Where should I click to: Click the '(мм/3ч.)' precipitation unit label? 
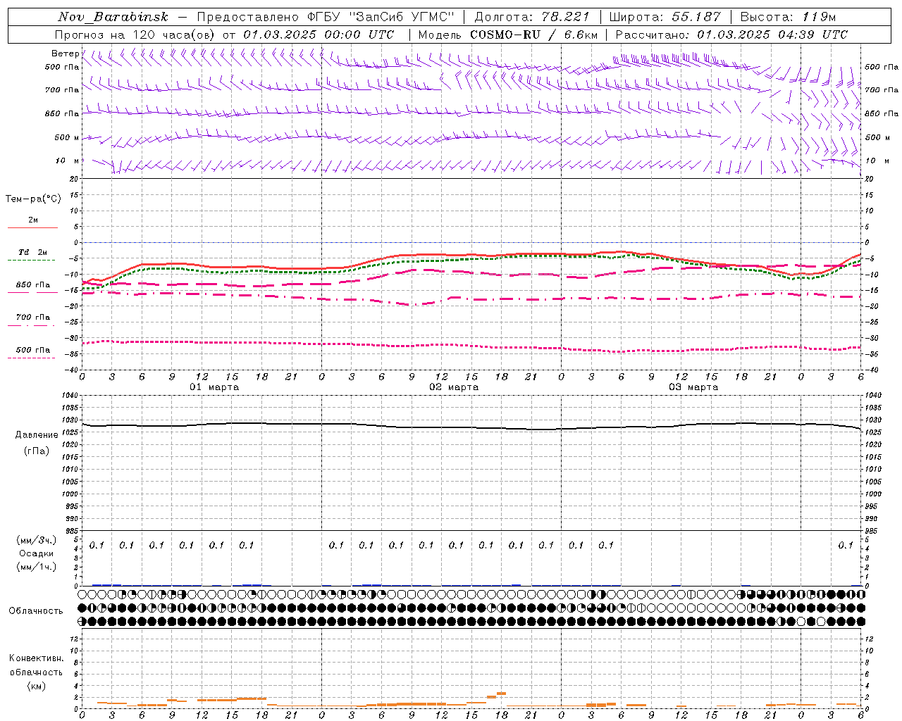pyautogui.click(x=37, y=540)
